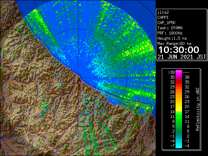Viewport: 208px width, 156px height.
Task: Click the -7 legend value label
Action: [172, 146]
